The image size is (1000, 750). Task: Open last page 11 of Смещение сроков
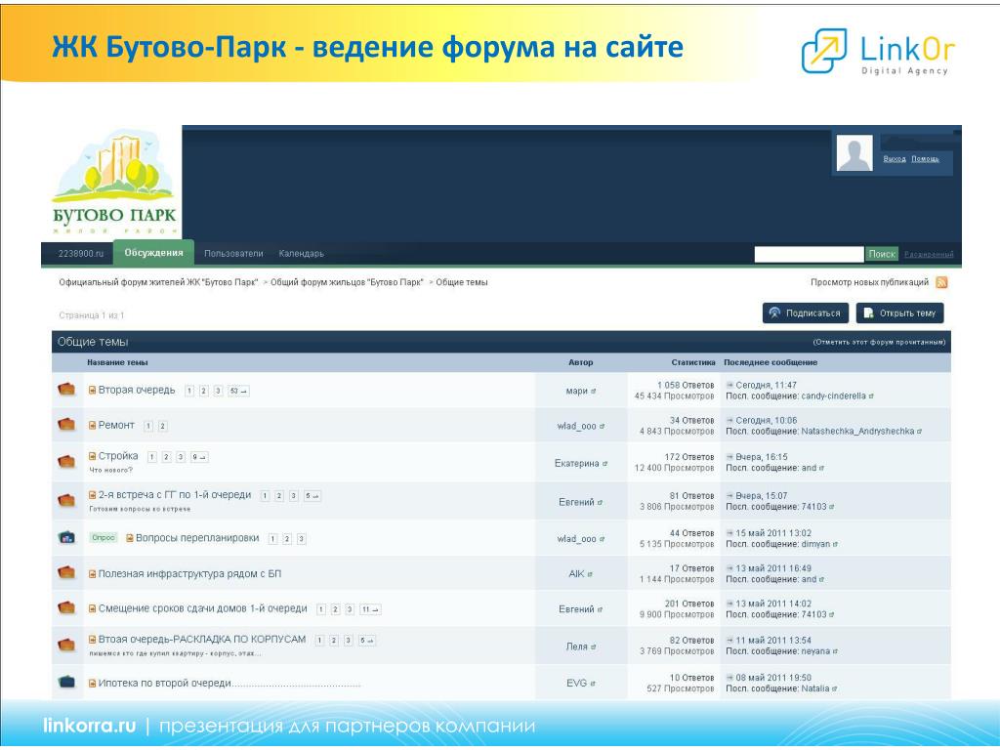(370, 609)
